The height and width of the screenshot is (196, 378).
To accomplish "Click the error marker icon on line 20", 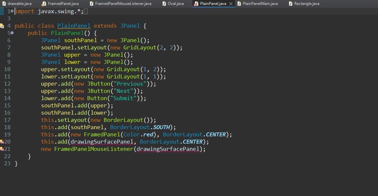I will click(x=3, y=142).
